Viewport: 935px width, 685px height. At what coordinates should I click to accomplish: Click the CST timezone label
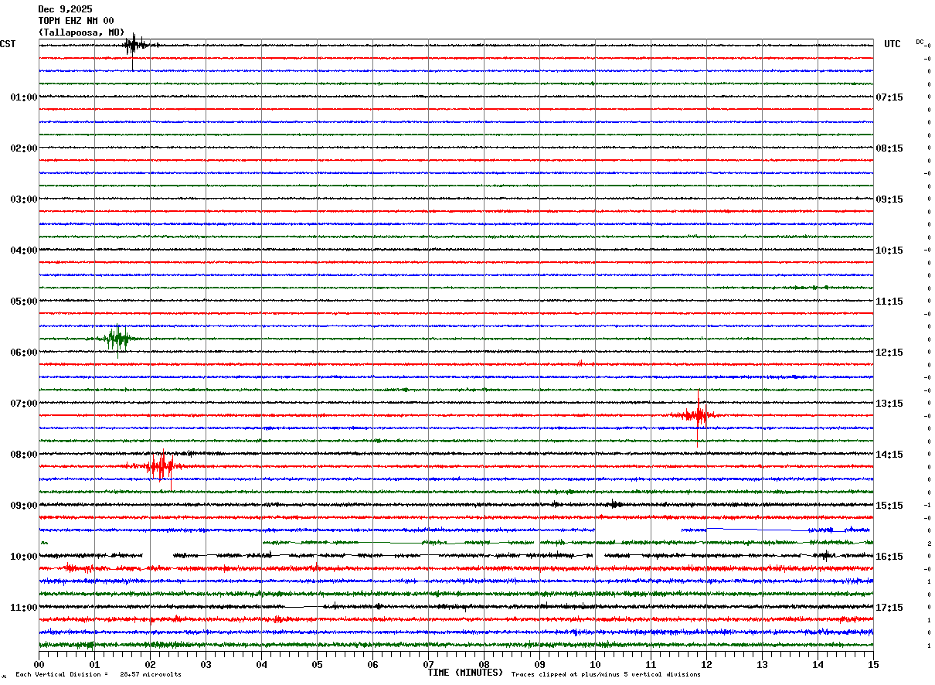(8, 44)
